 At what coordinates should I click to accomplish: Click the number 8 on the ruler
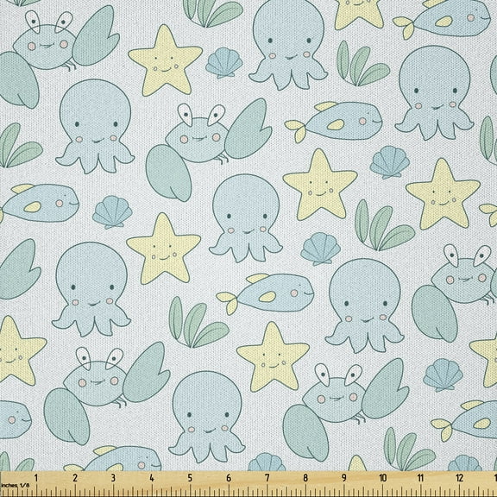(305, 478)
